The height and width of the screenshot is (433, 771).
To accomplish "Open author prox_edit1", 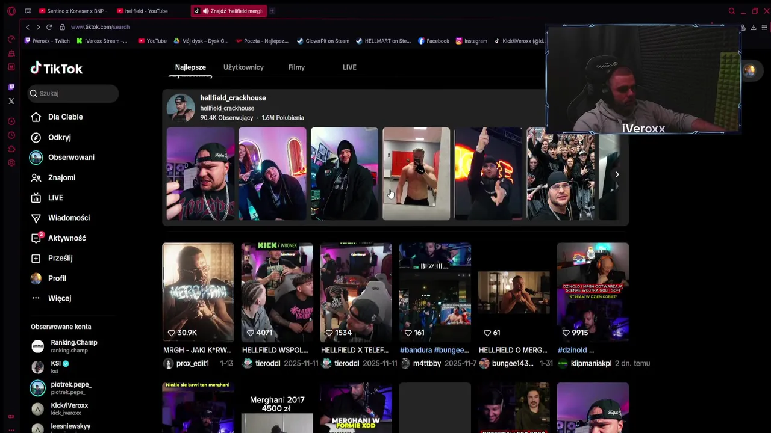I will tap(193, 363).
